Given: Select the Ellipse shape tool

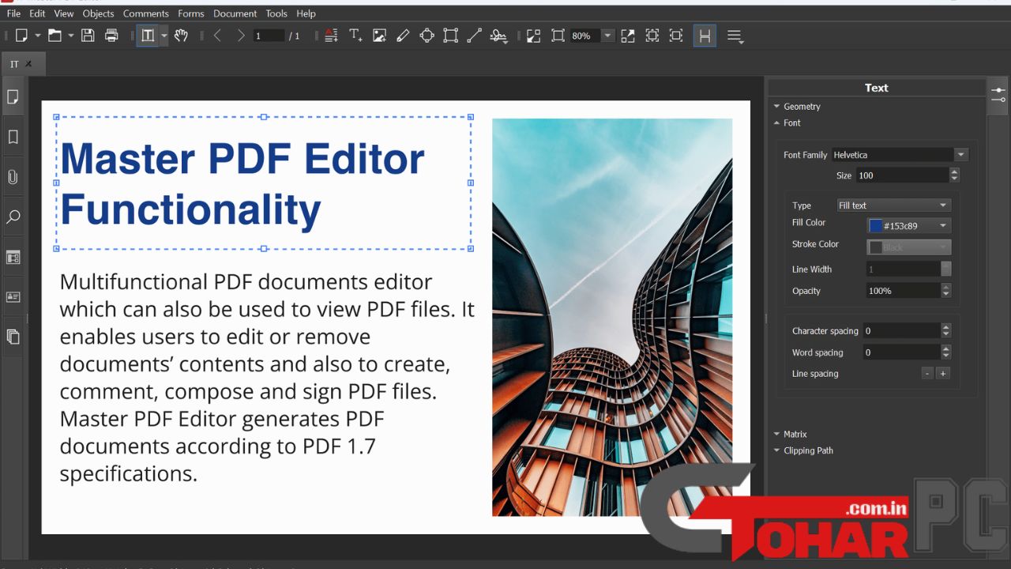Looking at the screenshot, I should coord(427,36).
